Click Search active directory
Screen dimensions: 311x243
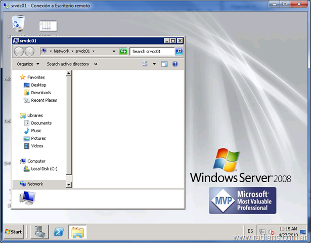pyautogui.click(x=68, y=64)
